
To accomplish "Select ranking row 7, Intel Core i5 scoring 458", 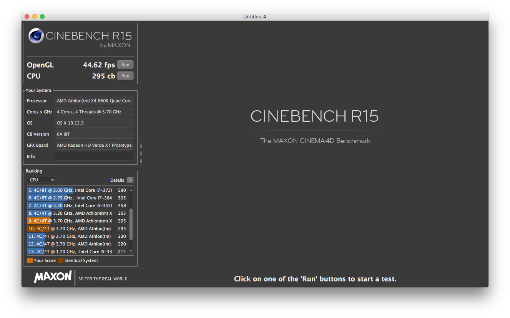I will coord(78,205).
